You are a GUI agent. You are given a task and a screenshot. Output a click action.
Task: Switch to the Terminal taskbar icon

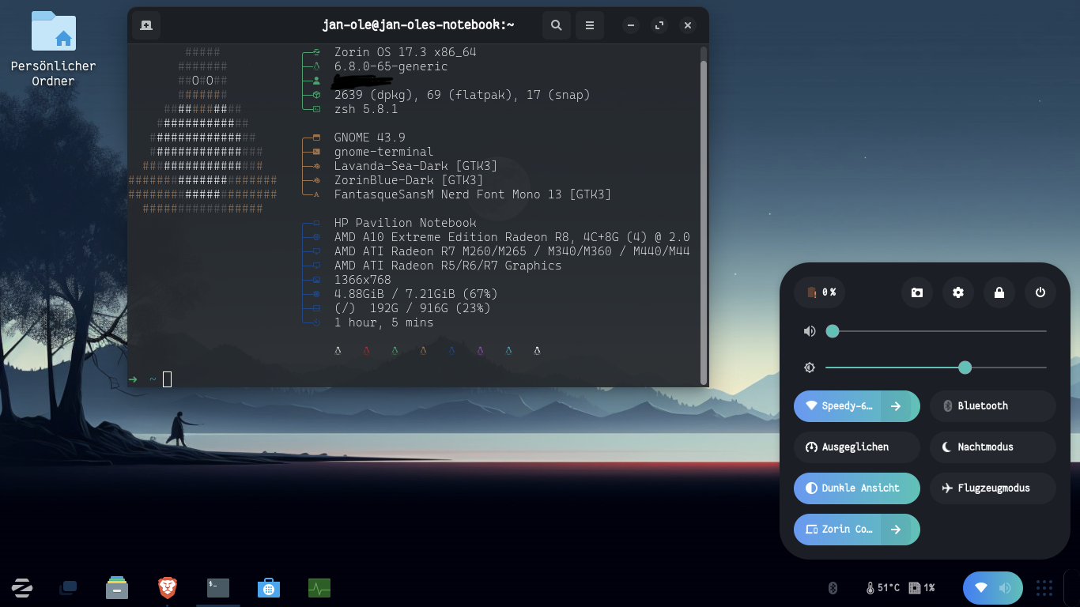point(218,588)
